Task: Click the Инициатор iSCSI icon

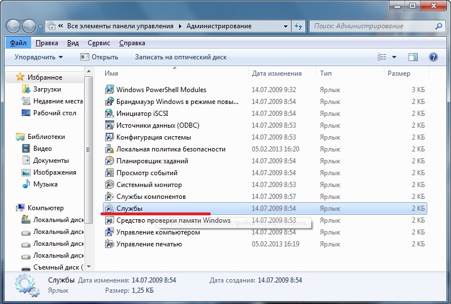Action: 110,114
